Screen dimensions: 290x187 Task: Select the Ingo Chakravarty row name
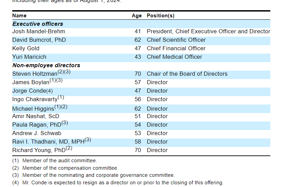35,99
